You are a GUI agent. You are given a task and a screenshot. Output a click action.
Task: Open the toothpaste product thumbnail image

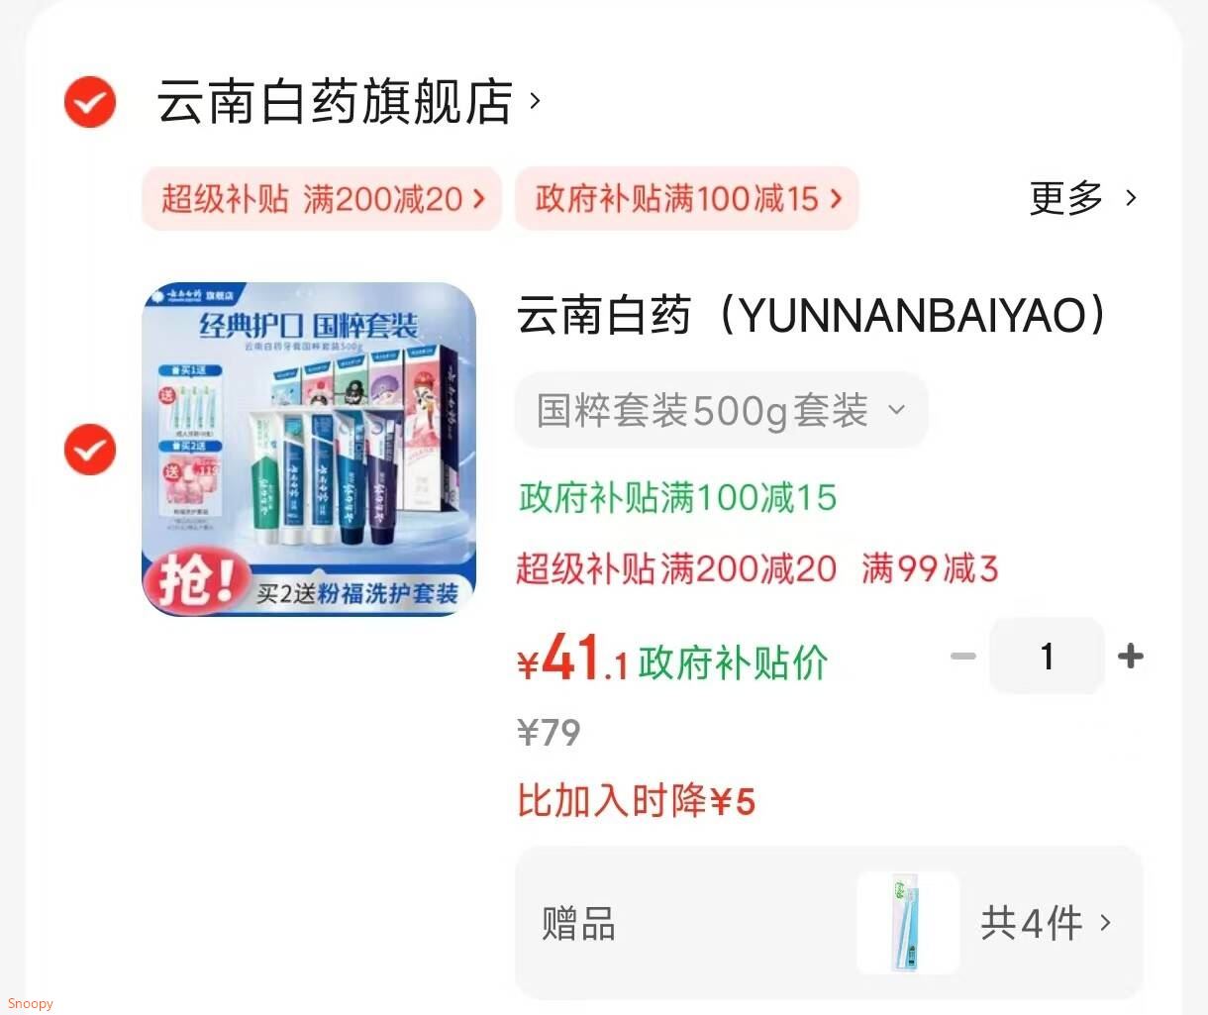pos(309,450)
